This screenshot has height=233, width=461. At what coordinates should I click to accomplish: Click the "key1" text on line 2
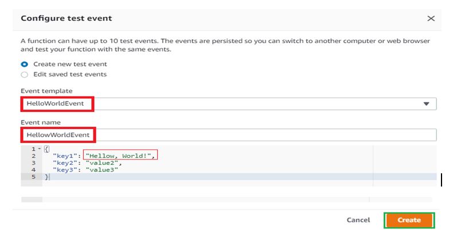tap(65, 156)
